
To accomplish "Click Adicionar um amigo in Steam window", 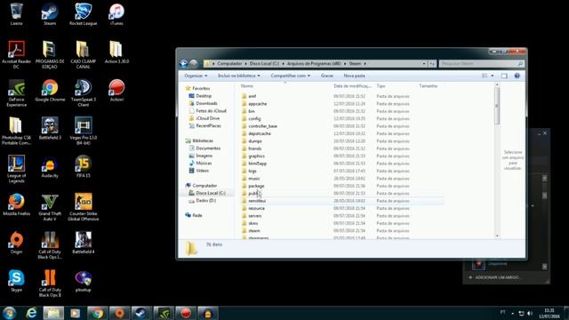I will pos(497,277).
